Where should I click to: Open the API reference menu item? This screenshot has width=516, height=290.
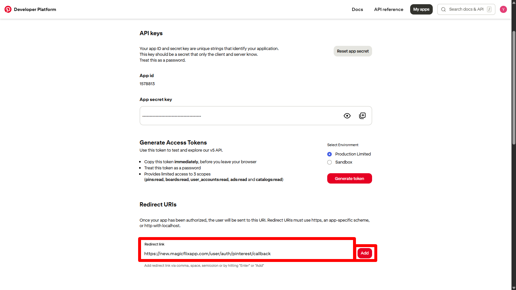pyautogui.click(x=389, y=9)
